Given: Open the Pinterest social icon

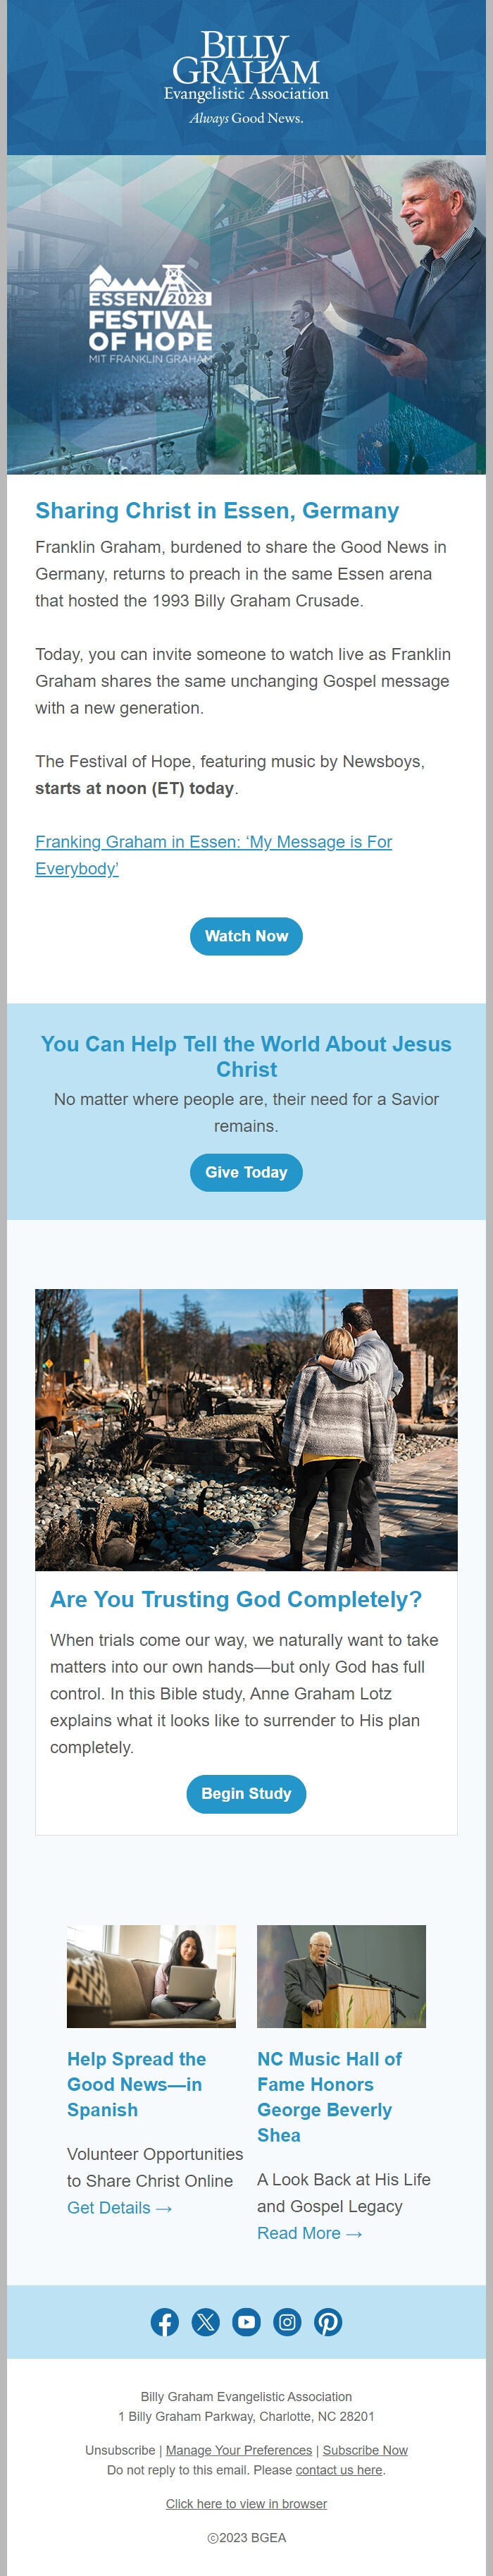Looking at the screenshot, I should click(328, 2322).
